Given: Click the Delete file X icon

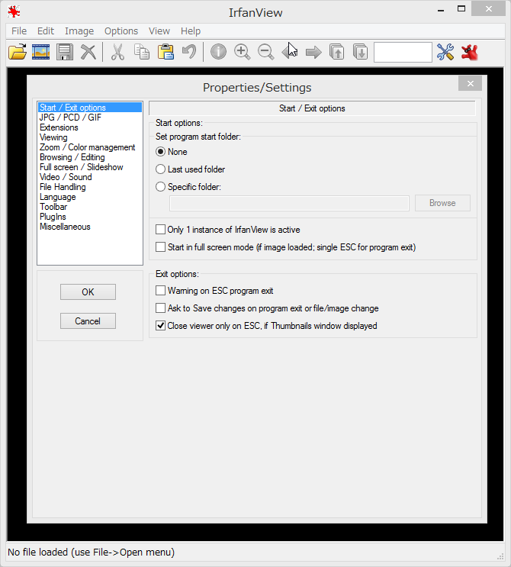Looking at the screenshot, I should point(88,52).
